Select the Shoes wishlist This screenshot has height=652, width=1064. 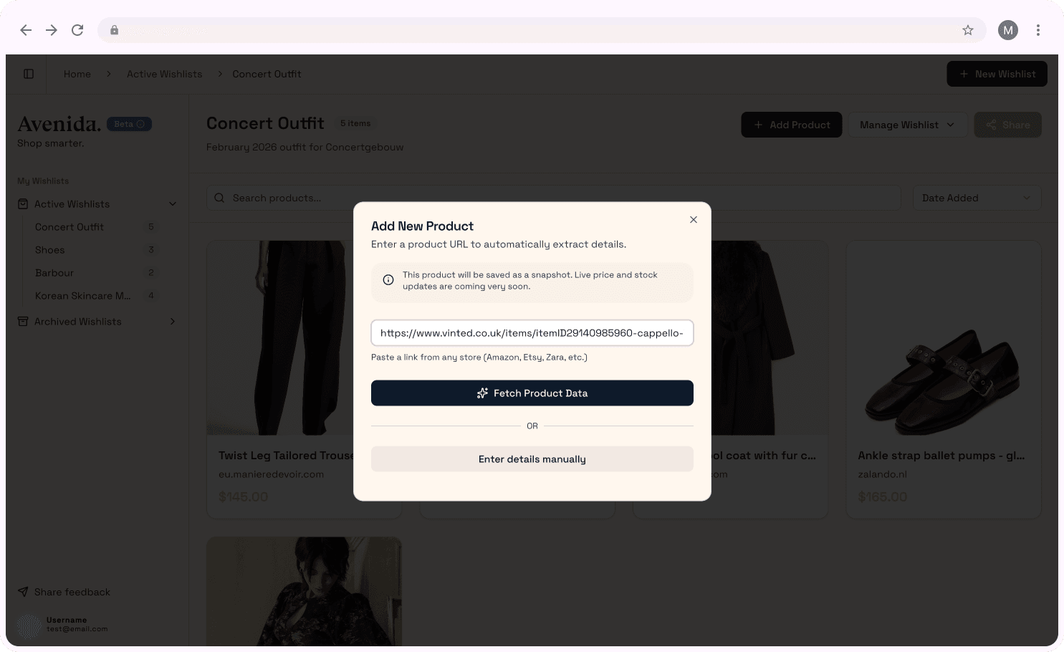click(x=50, y=250)
